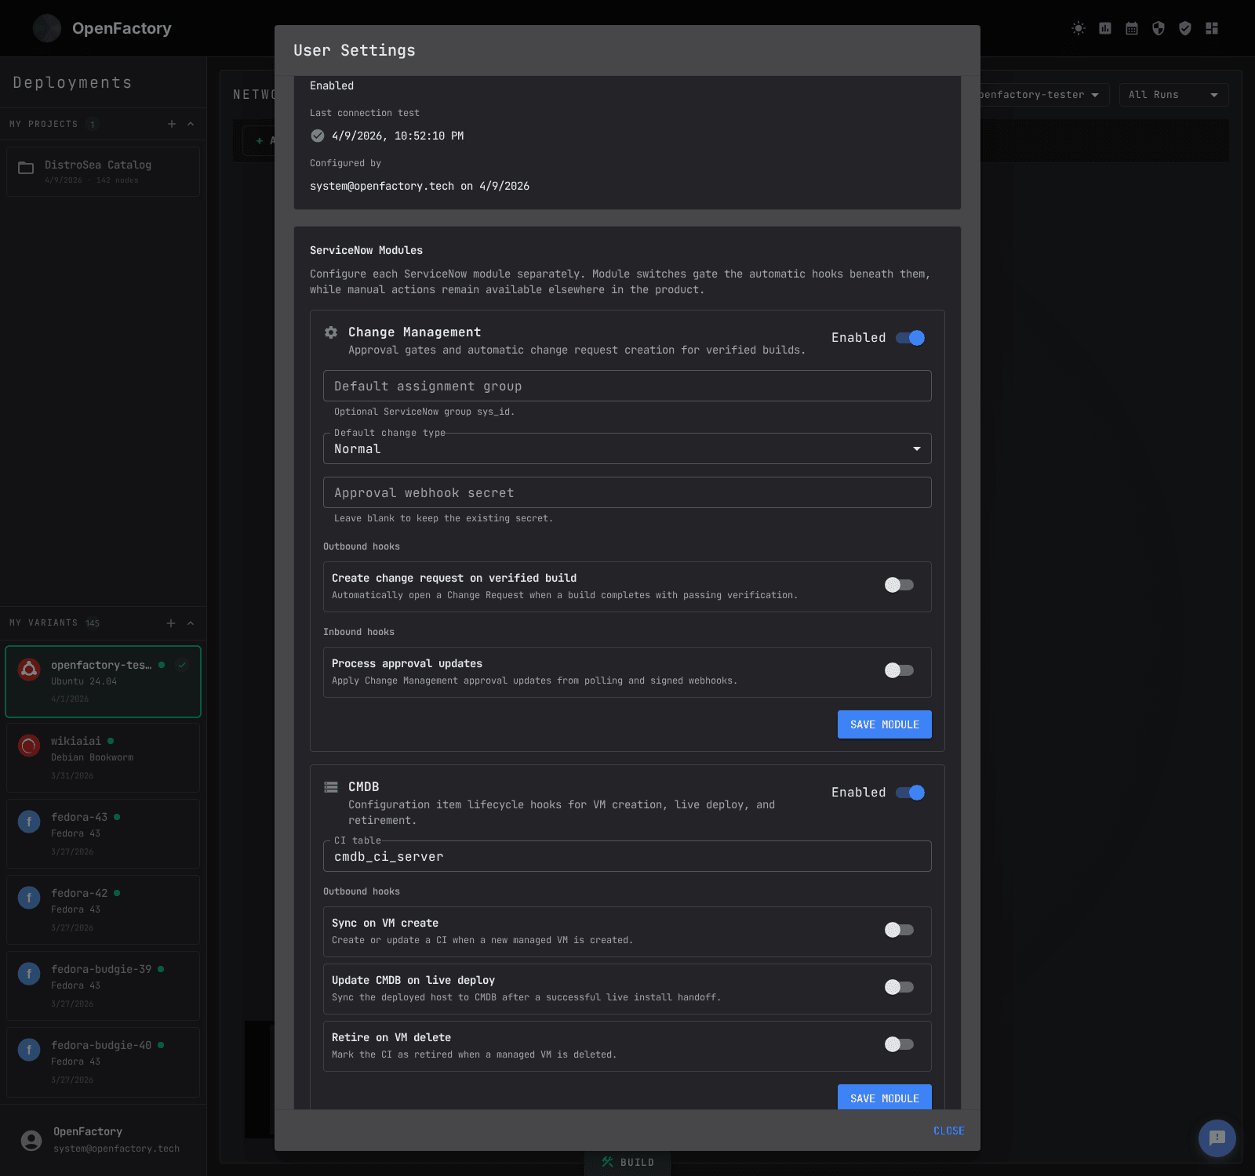The height and width of the screenshot is (1176, 1255).
Task: Click the Fedora icon of fedora-43 variant
Action: click(29, 821)
